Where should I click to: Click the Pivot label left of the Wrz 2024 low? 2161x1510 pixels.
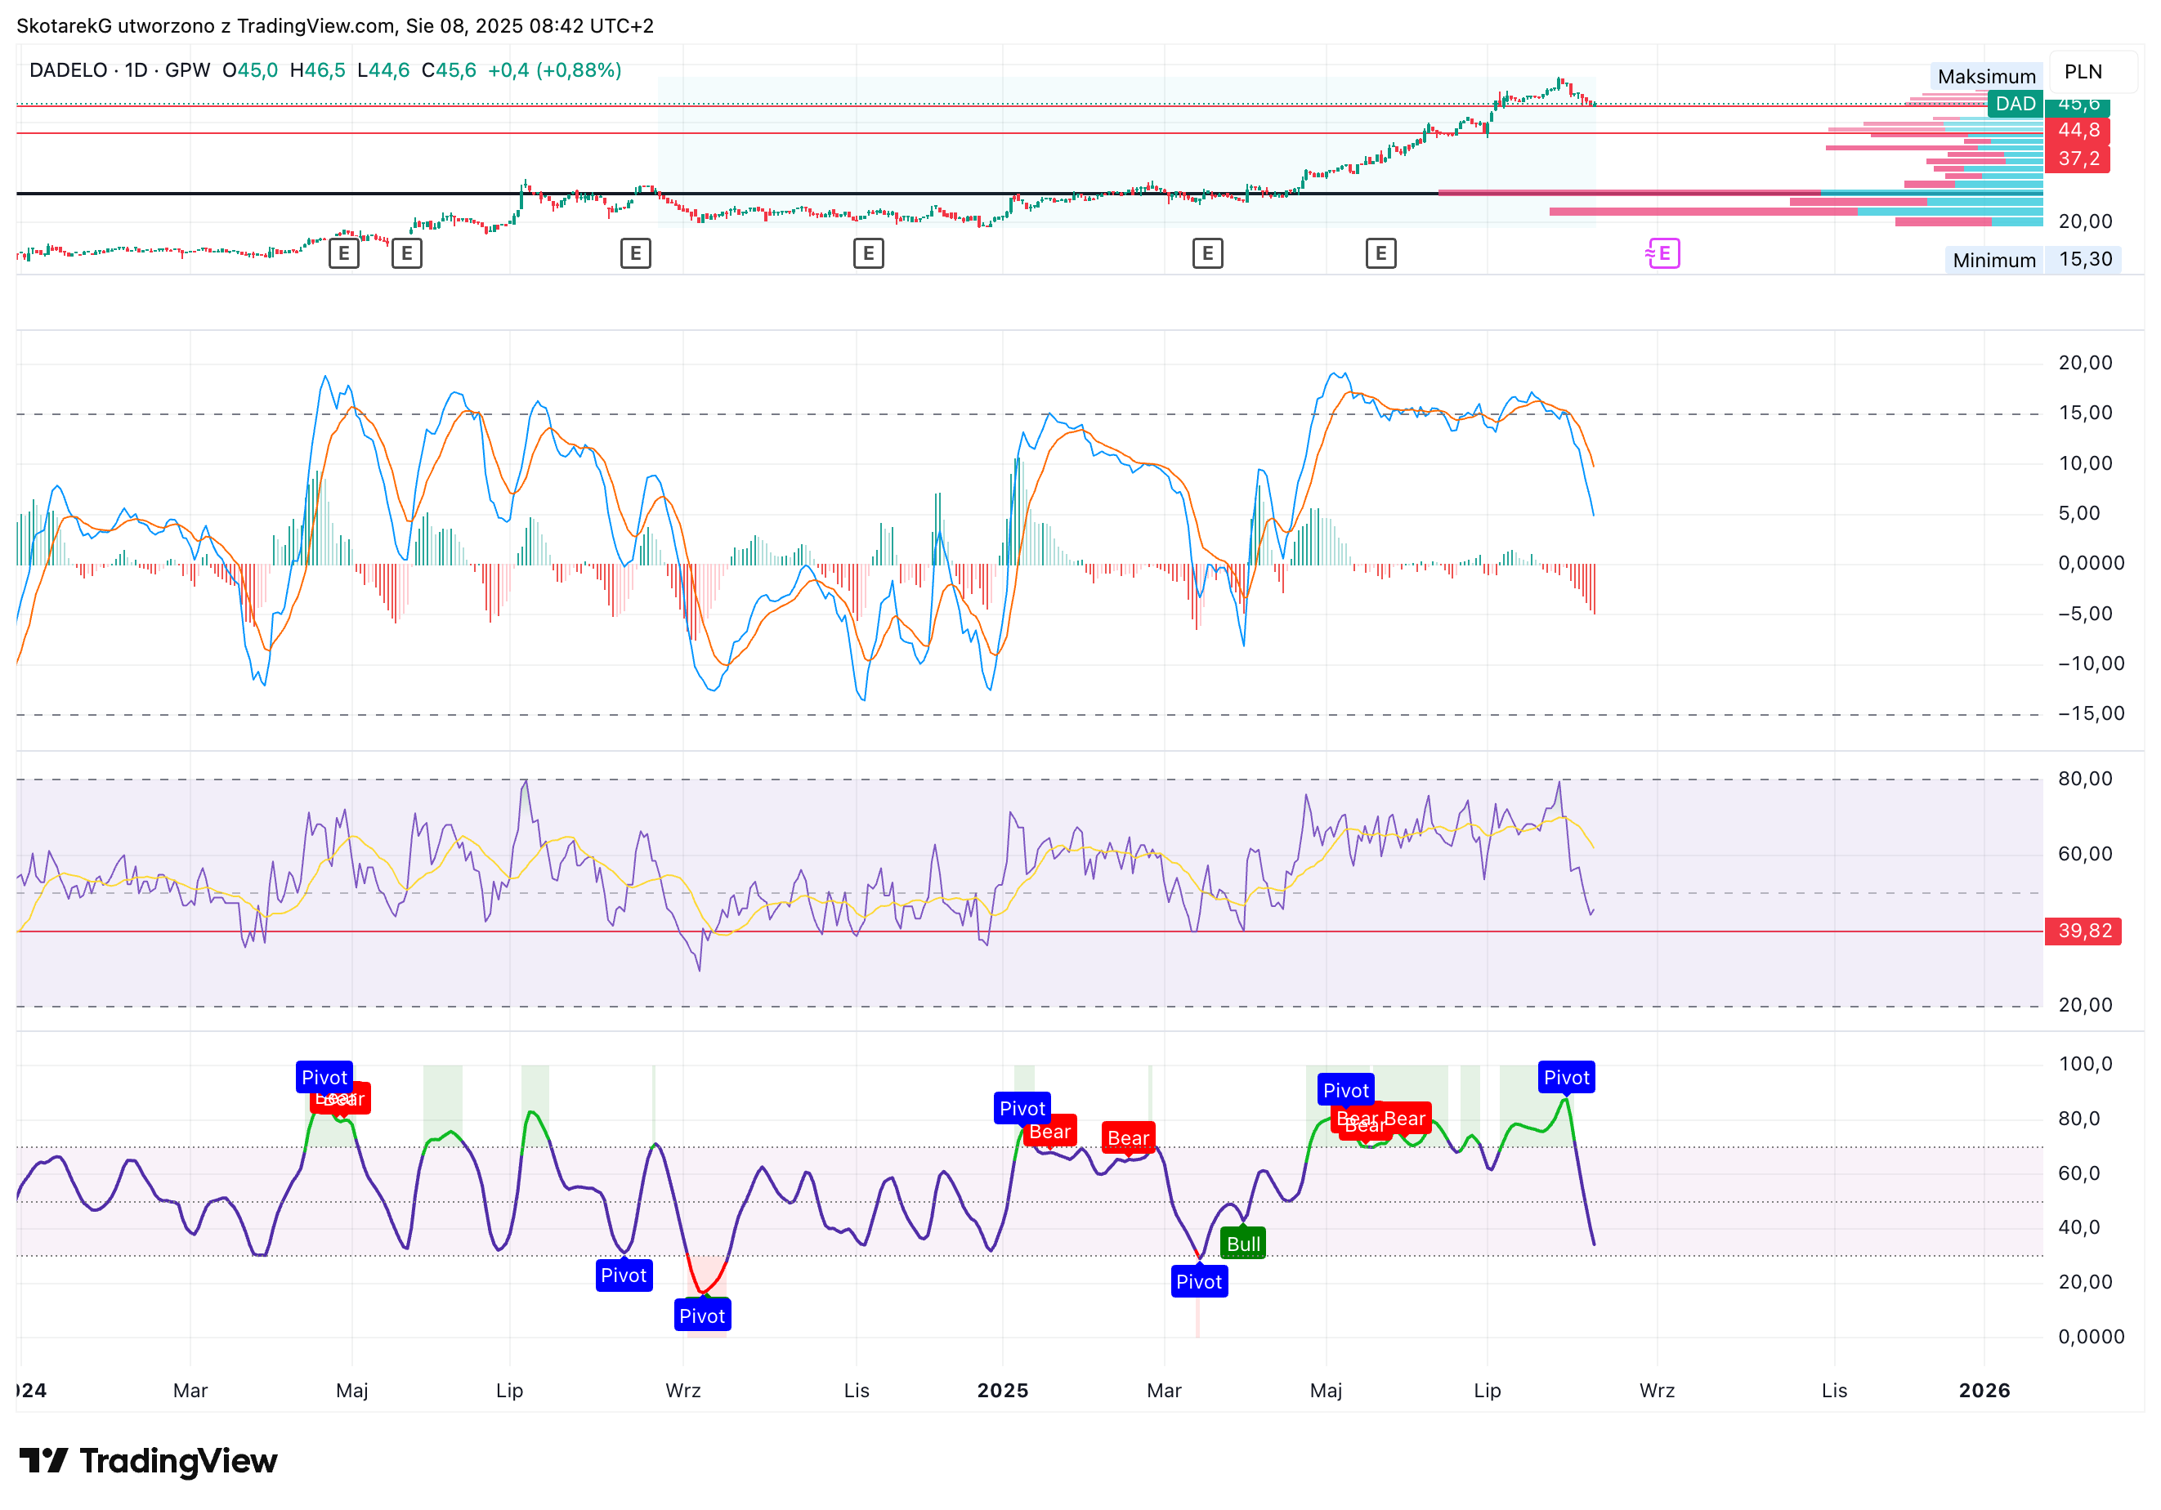[x=624, y=1275]
